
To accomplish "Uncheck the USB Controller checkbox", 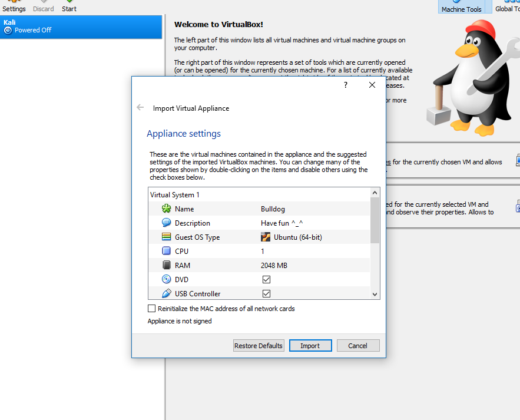I will (x=266, y=293).
